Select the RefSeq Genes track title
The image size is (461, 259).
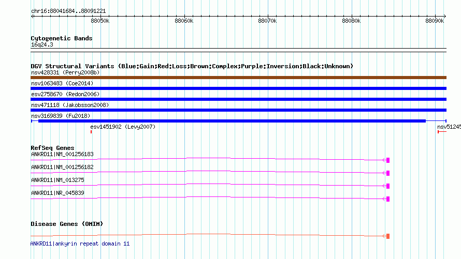tap(52, 148)
